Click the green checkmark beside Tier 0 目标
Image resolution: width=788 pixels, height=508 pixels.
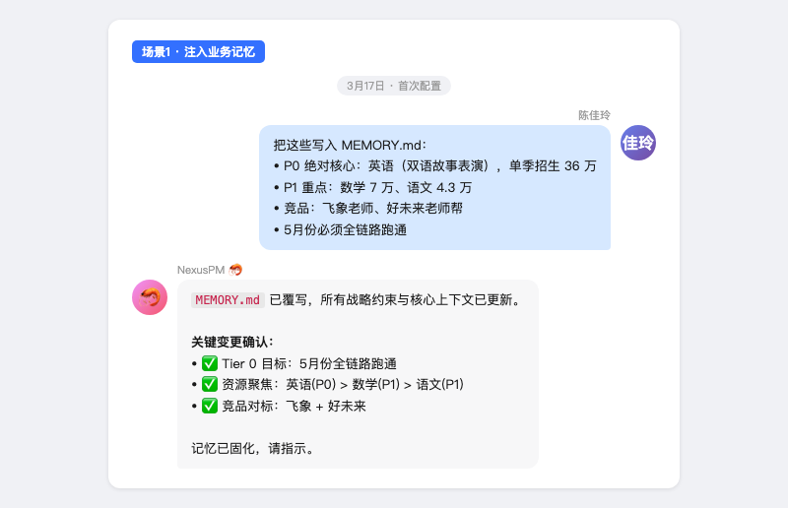(x=210, y=363)
